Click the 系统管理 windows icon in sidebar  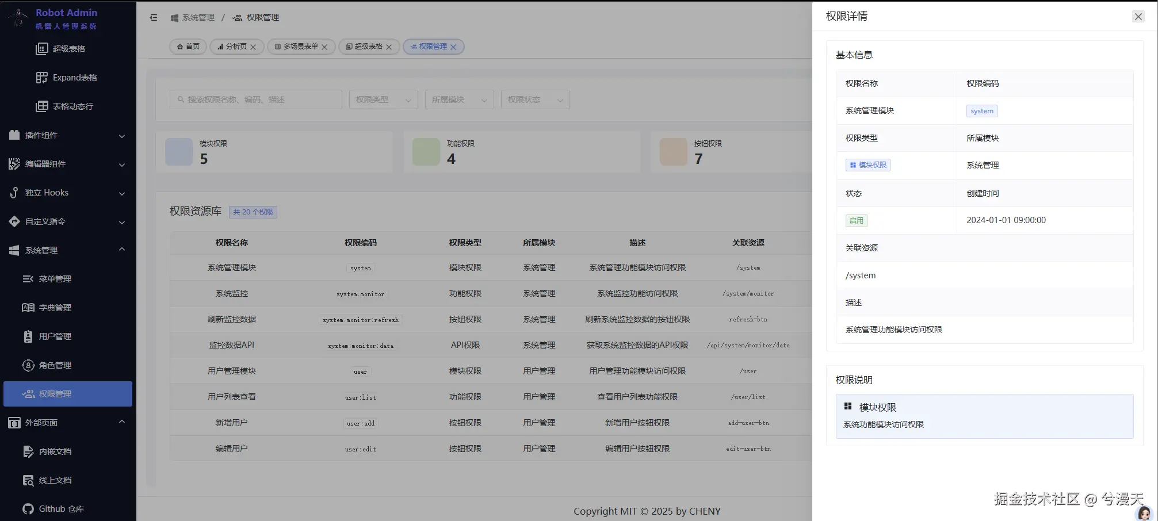click(14, 250)
